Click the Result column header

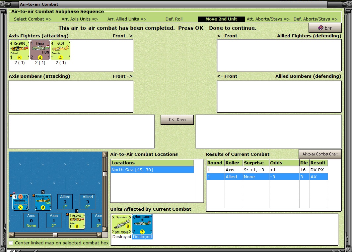pyautogui.click(x=319, y=163)
